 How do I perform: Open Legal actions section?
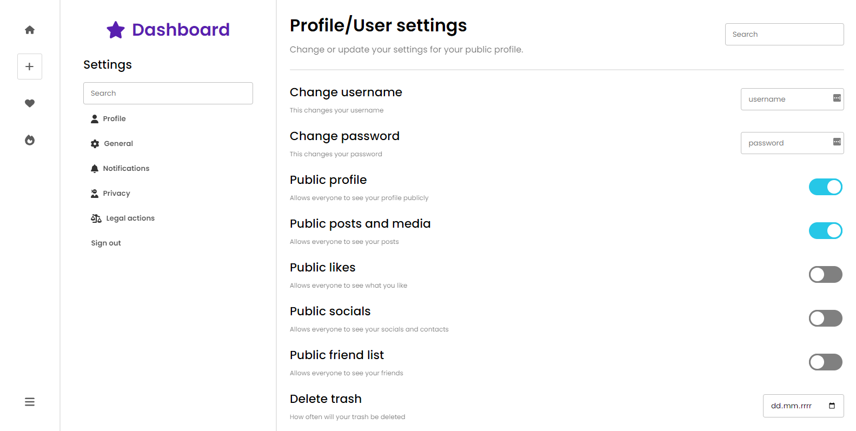pos(130,218)
